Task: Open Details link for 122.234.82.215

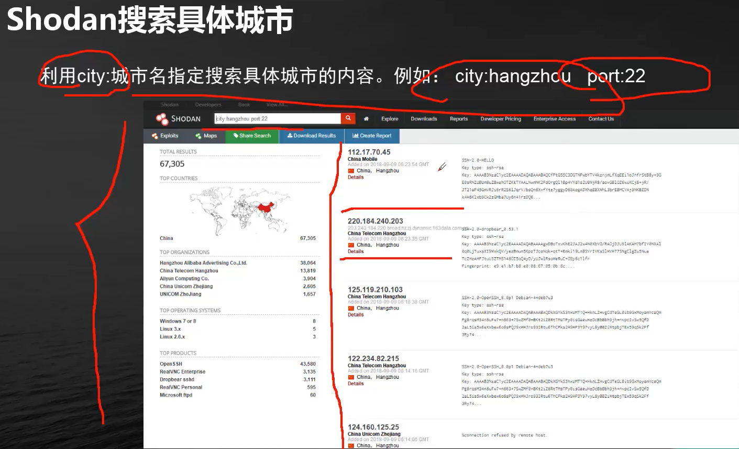Action: (356, 384)
